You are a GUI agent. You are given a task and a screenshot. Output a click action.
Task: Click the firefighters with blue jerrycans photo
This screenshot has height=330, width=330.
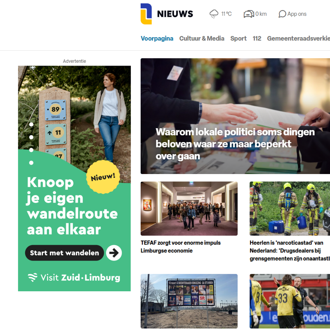(x=290, y=209)
